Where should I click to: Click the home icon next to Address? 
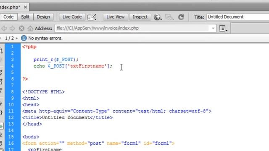[30, 28]
